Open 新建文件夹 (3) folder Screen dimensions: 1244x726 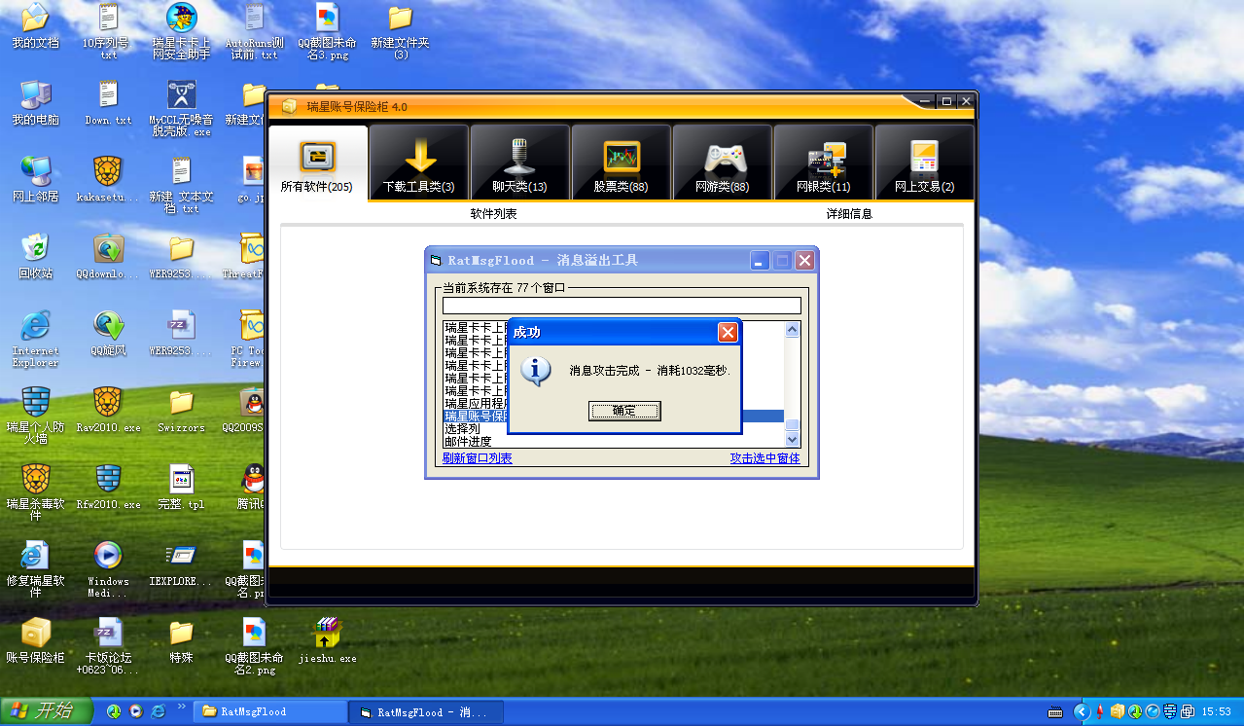pos(400,31)
